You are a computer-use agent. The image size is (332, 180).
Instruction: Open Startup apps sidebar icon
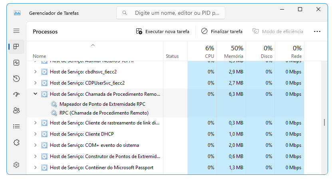pos(16,94)
